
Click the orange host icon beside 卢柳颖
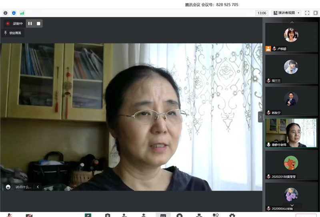(x=268, y=48)
